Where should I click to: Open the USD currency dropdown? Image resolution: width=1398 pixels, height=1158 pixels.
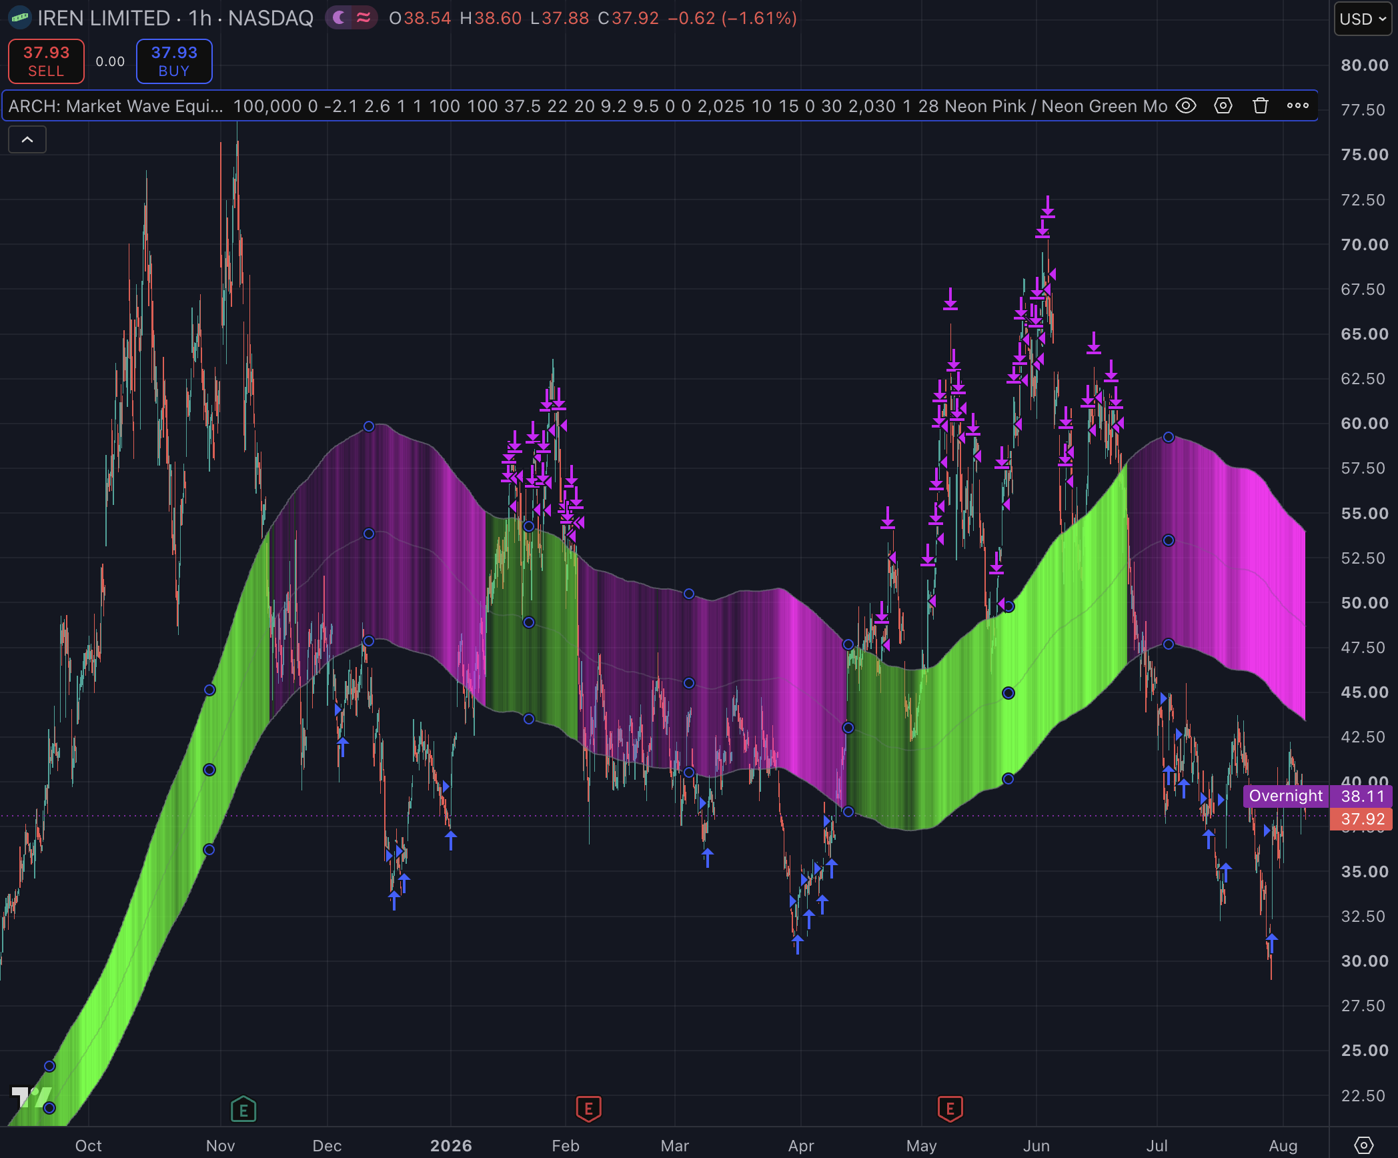tap(1363, 19)
